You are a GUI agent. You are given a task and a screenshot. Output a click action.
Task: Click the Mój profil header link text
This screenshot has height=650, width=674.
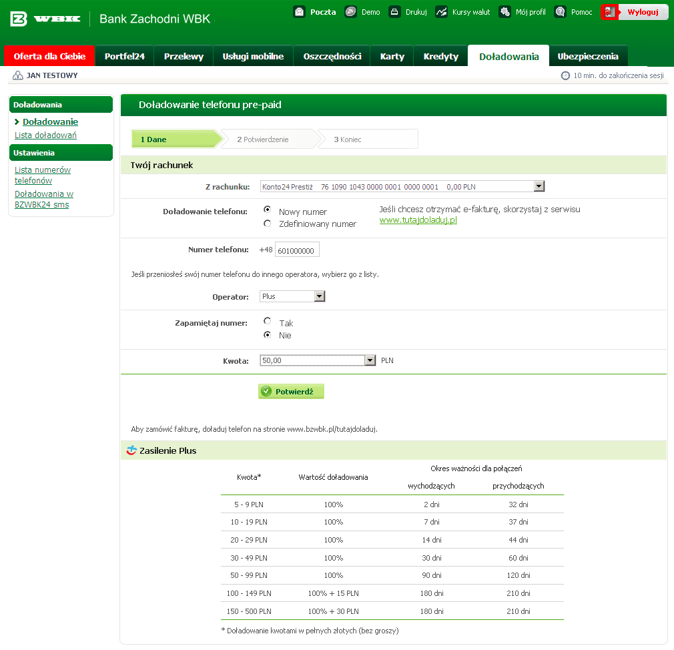coord(531,12)
